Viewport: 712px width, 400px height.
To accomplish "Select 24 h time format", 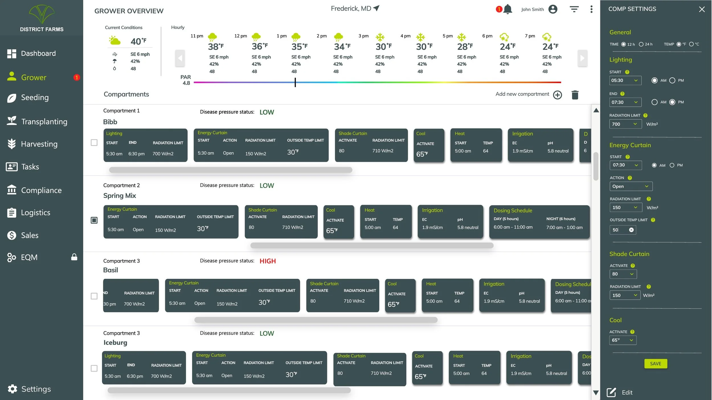I will 641,44.
